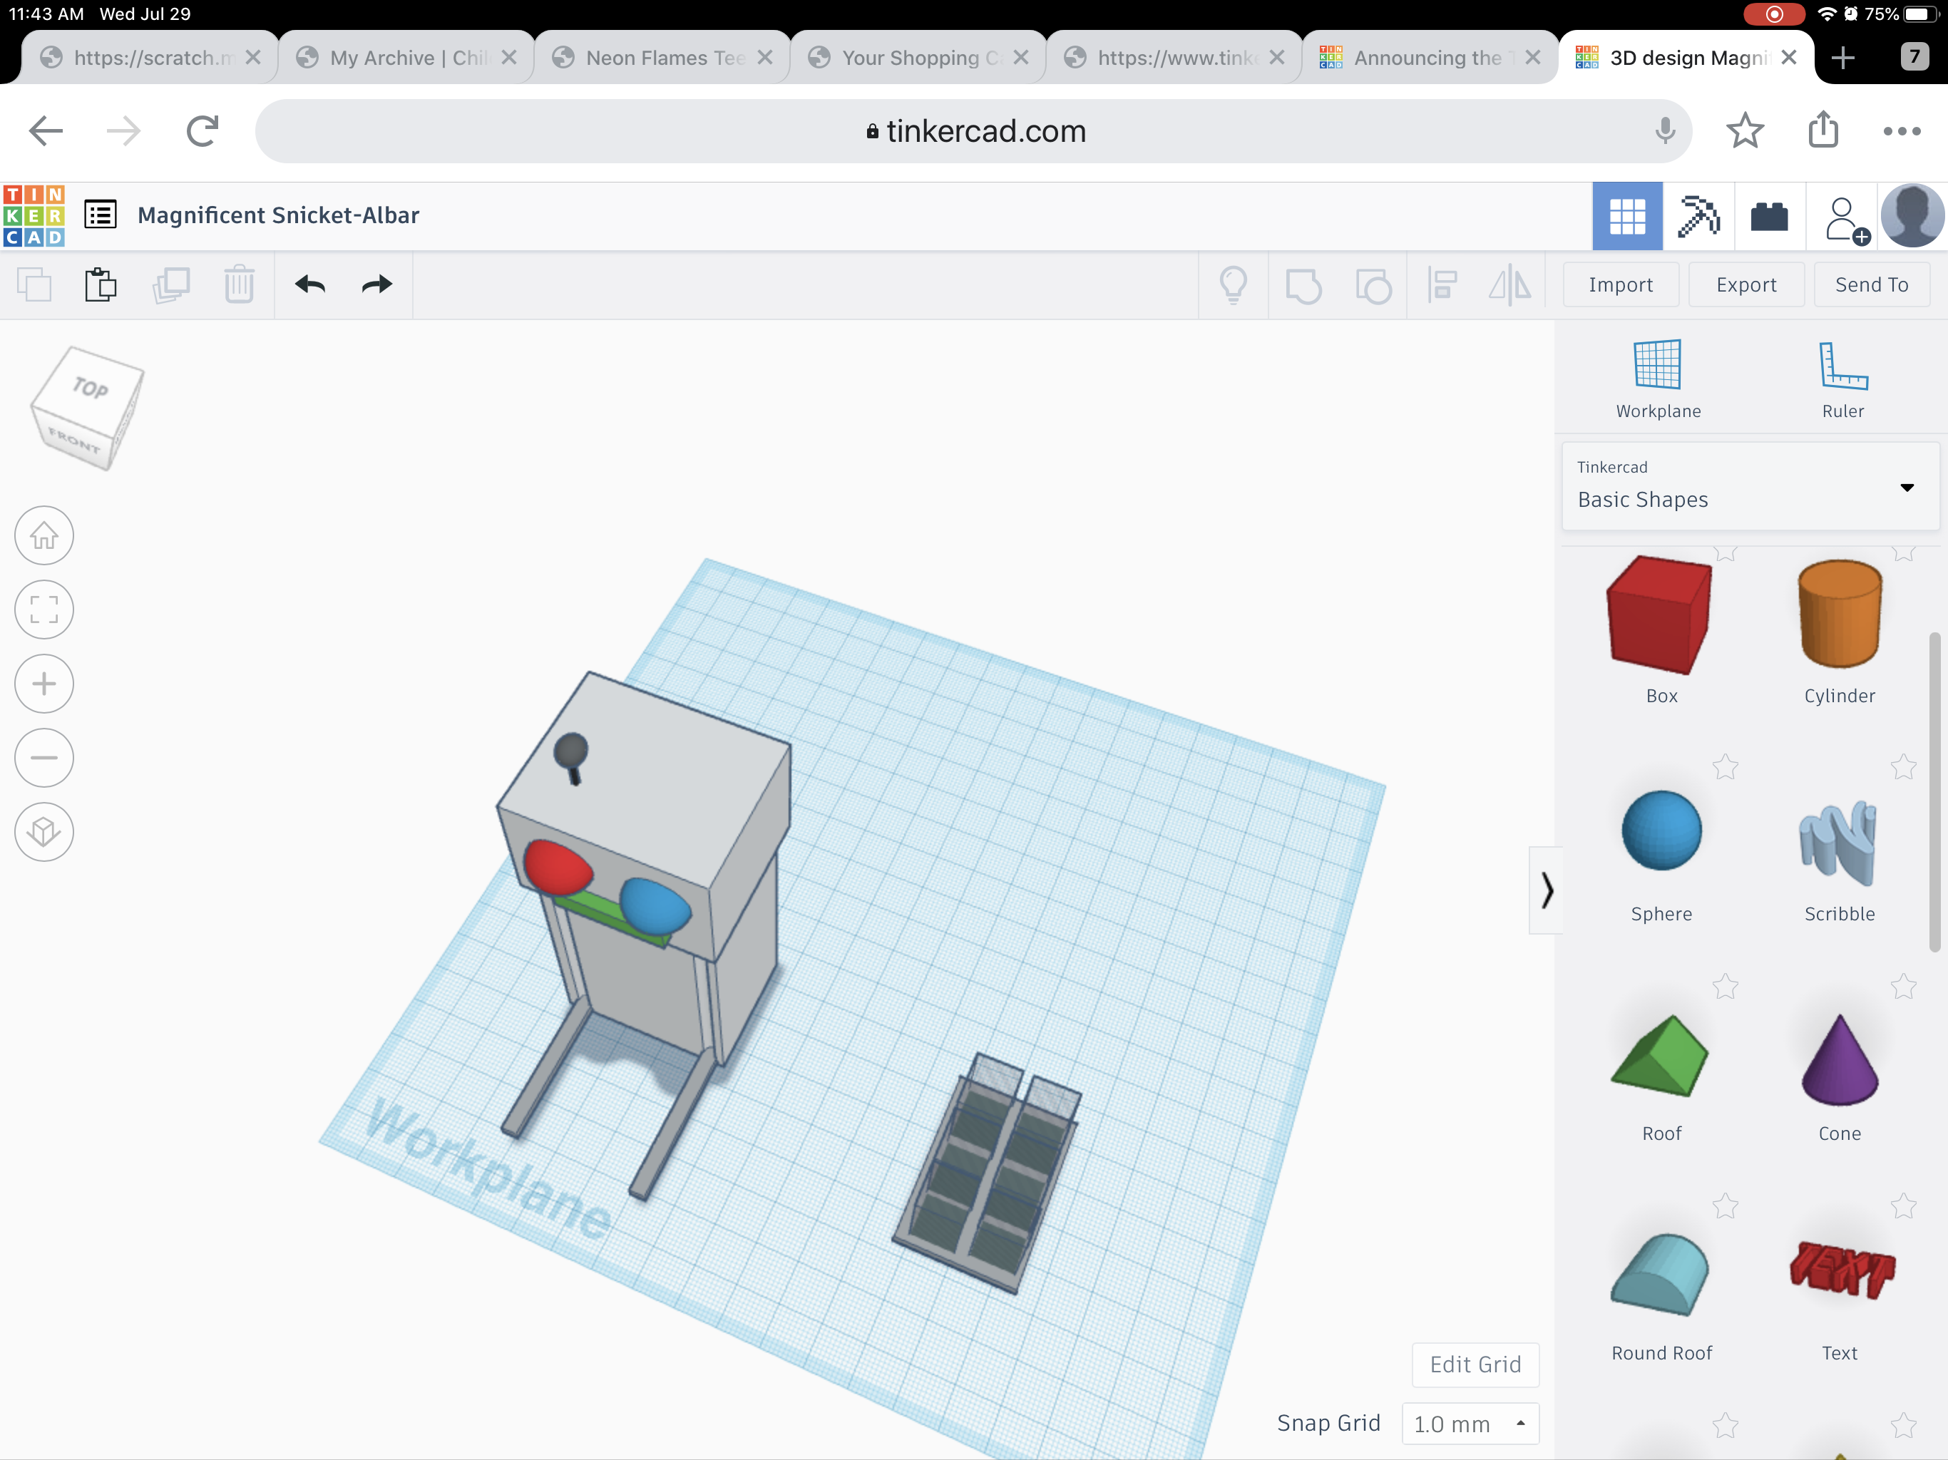Switch to orthographic view cube icon
Viewport: 1948px width, 1460px height.
point(44,831)
